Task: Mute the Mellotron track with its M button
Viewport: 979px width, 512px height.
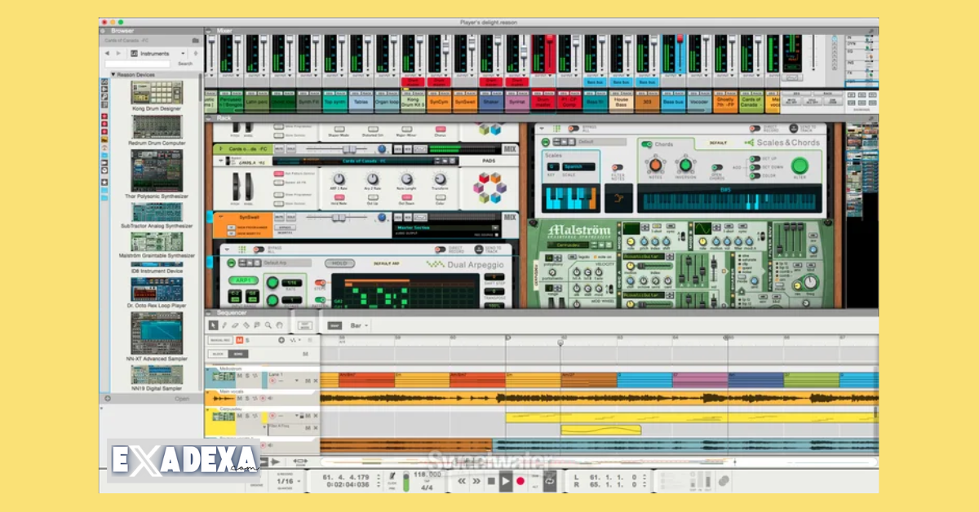Action: (239, 375)
